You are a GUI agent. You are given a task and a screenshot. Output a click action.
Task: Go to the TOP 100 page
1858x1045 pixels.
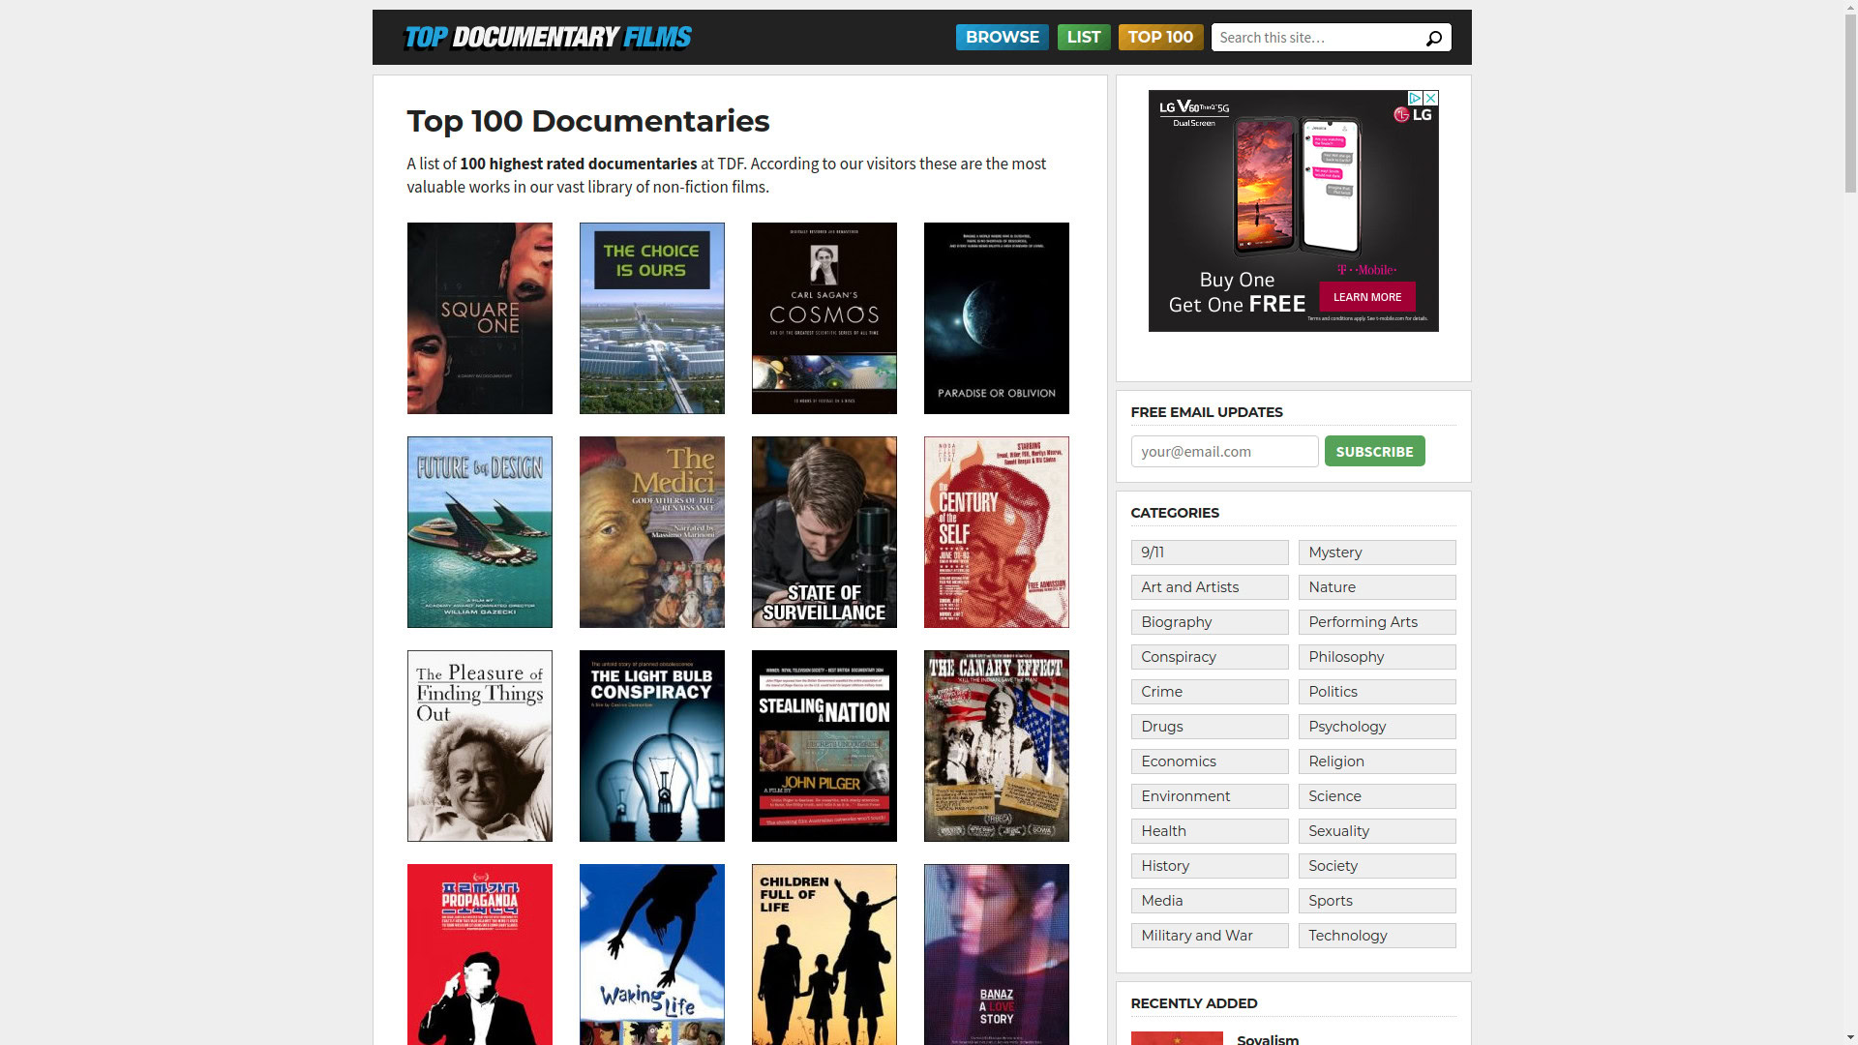pyautogui.click(x=1159, y=38)
